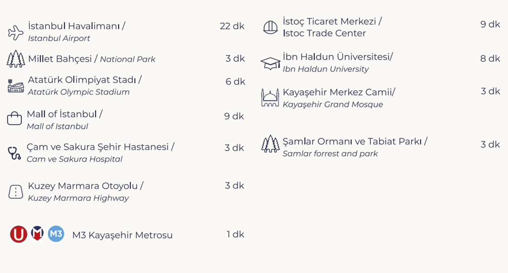Click the Şamlar Ormanı ve Tabiat Parkı text
Image resolution: width=508 pixels, height=273 pixels.
[x=355, y=142]
